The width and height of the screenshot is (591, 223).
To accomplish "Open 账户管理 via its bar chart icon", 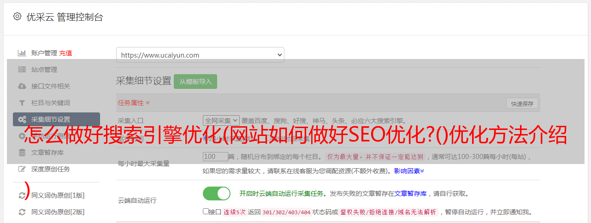I will click(22, 53).
